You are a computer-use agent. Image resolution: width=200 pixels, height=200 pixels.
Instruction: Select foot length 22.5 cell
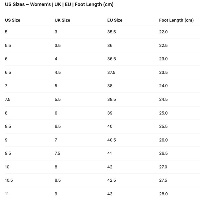163,45
